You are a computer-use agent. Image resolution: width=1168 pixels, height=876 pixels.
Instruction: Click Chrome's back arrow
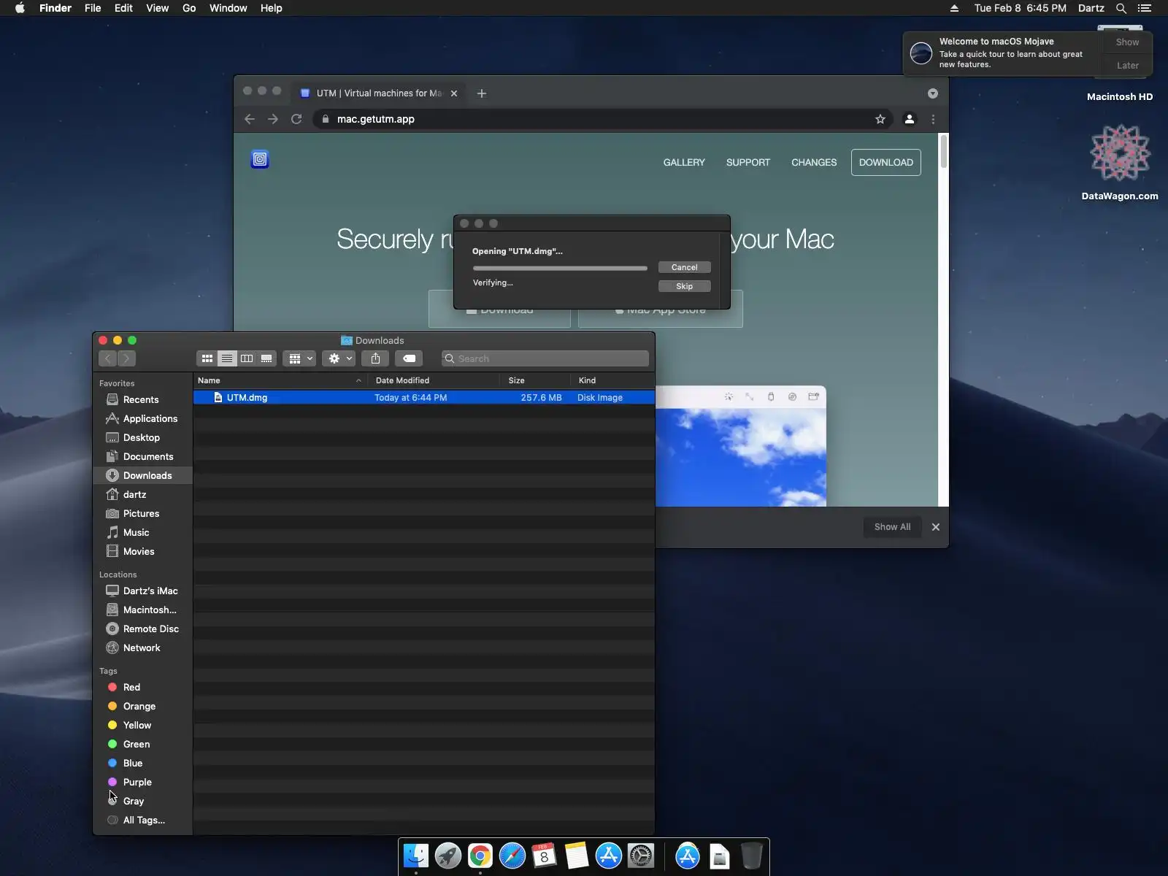pyautogui.click(x=250, y=119)
